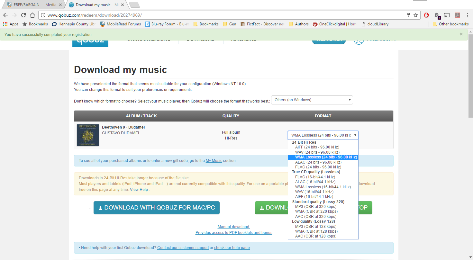
Task: Open the View Help link
Action: click(139, 190)
